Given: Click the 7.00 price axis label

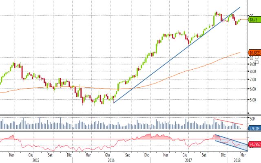Looking at the screenshot, I should tap(253, 79).
